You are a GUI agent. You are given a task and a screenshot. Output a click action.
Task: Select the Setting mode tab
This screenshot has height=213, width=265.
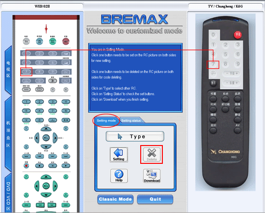tap(106, 120)
